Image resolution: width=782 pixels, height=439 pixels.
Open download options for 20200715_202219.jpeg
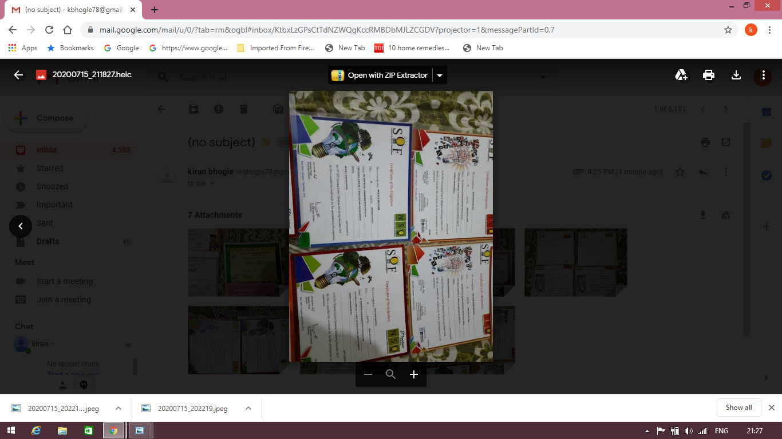[x=248, y=408]
